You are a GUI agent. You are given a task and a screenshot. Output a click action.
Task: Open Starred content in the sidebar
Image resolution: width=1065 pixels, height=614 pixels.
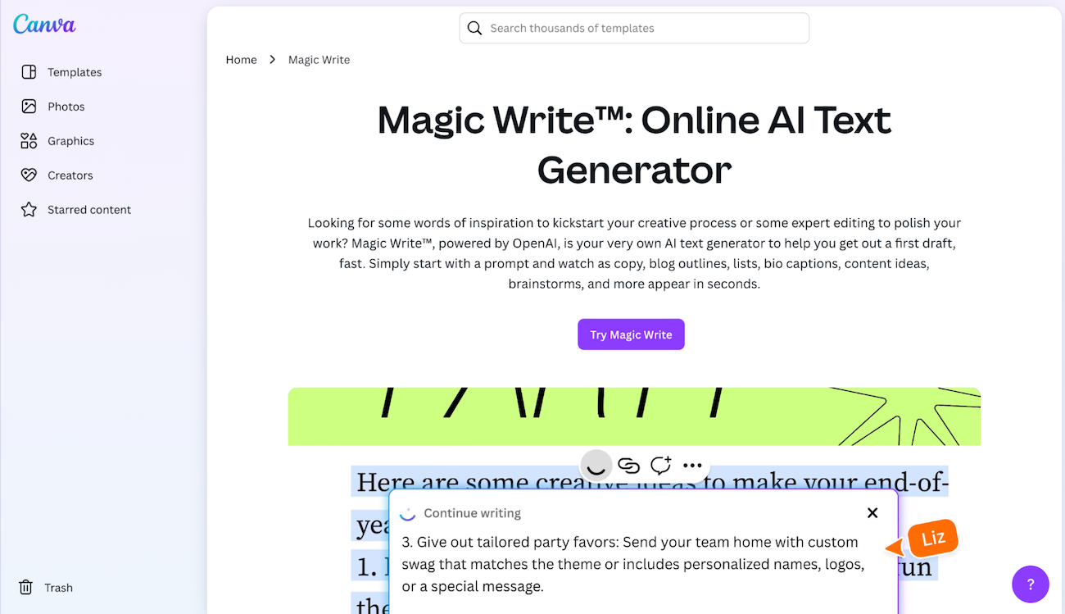(76, 210)
